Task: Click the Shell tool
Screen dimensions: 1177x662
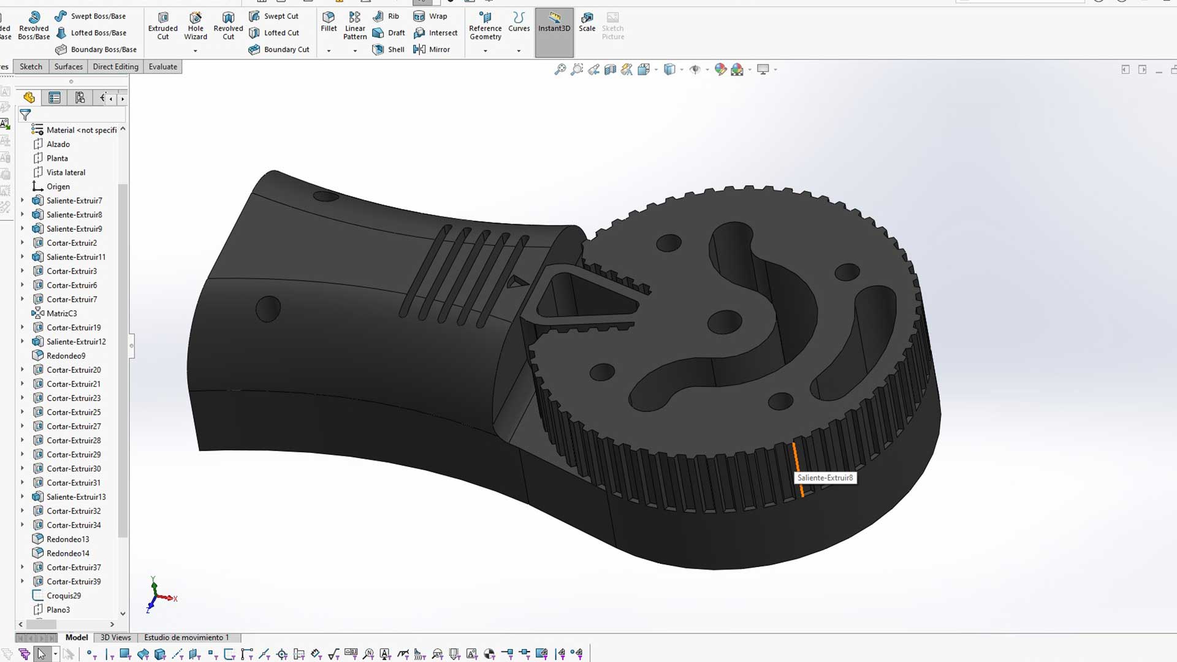Action: [x=388, y=49]
